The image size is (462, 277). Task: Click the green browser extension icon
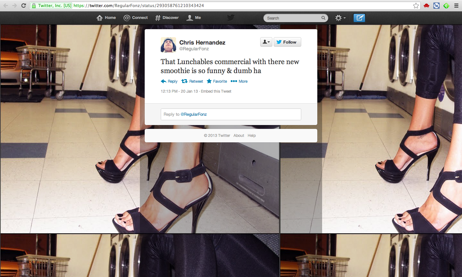tap(446, 5)
